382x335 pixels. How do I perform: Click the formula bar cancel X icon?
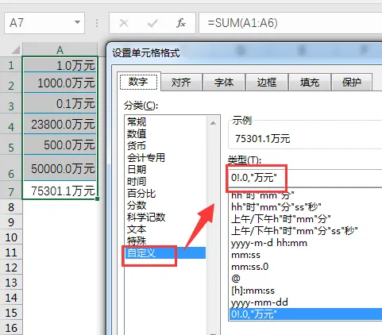click(x=124, y=23)
